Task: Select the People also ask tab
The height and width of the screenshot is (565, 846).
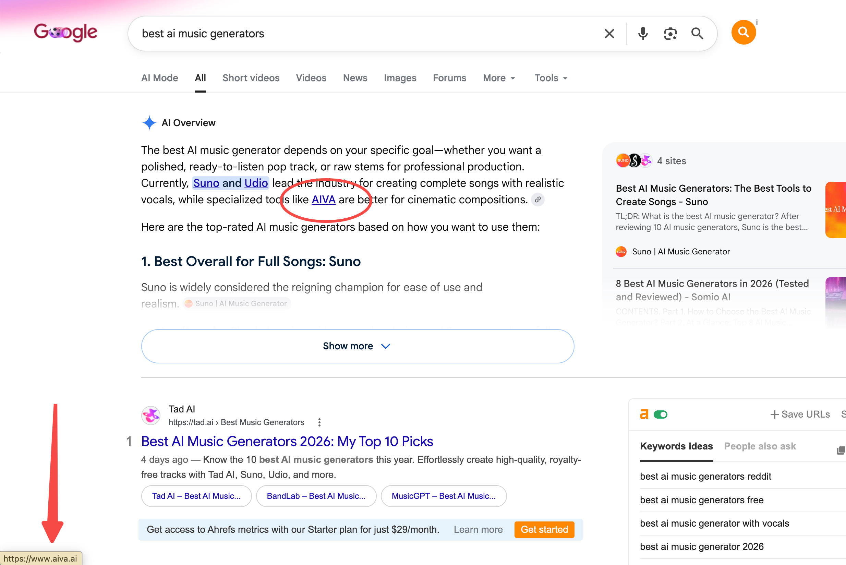Action: click(760, 446)
